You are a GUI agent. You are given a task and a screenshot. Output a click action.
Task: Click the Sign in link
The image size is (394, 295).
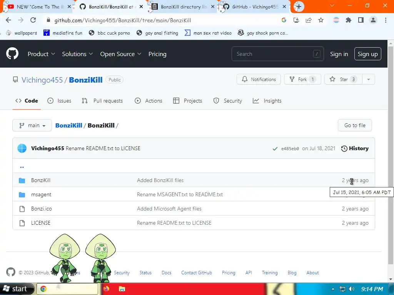(x=339, y=54)
